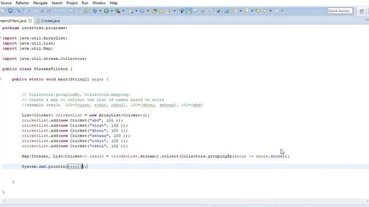Open the Search menu

click(x=57, y=3)
